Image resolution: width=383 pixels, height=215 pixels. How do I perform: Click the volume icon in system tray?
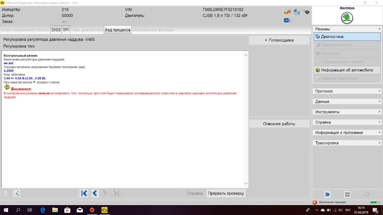pos(340,210)
